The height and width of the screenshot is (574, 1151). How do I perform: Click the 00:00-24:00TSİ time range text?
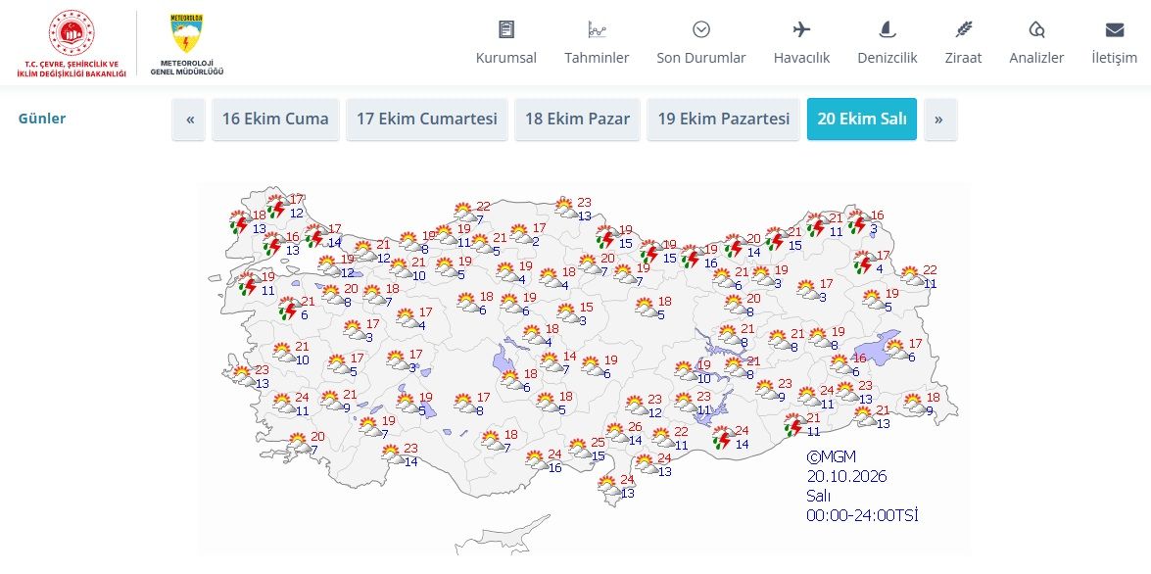863,514
